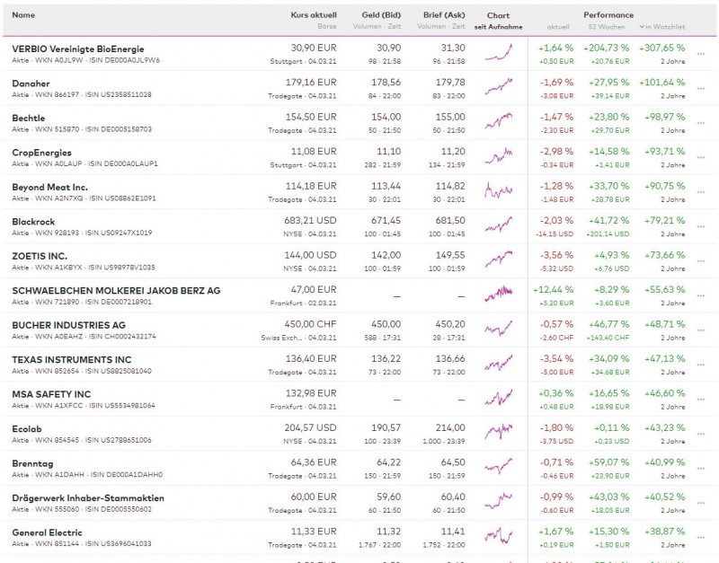Open the CropEnergies sparkline chart
The height and width of the screenshot is (563, 719).
coord(501,157)
